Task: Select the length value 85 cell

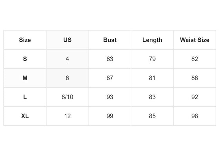Action: coord(152,116)
